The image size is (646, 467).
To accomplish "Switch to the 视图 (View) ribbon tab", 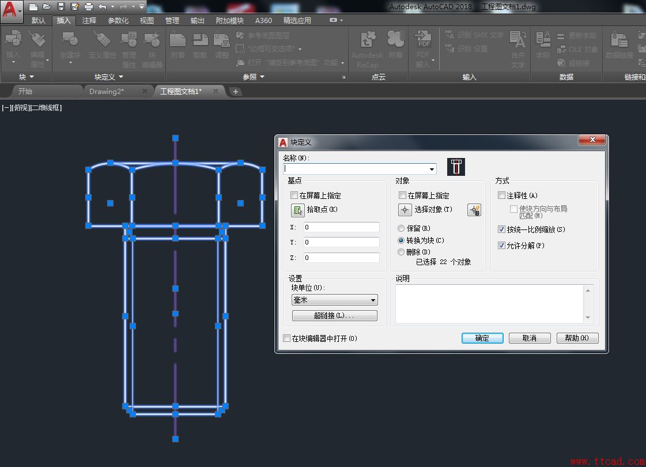I will [147, 20].
